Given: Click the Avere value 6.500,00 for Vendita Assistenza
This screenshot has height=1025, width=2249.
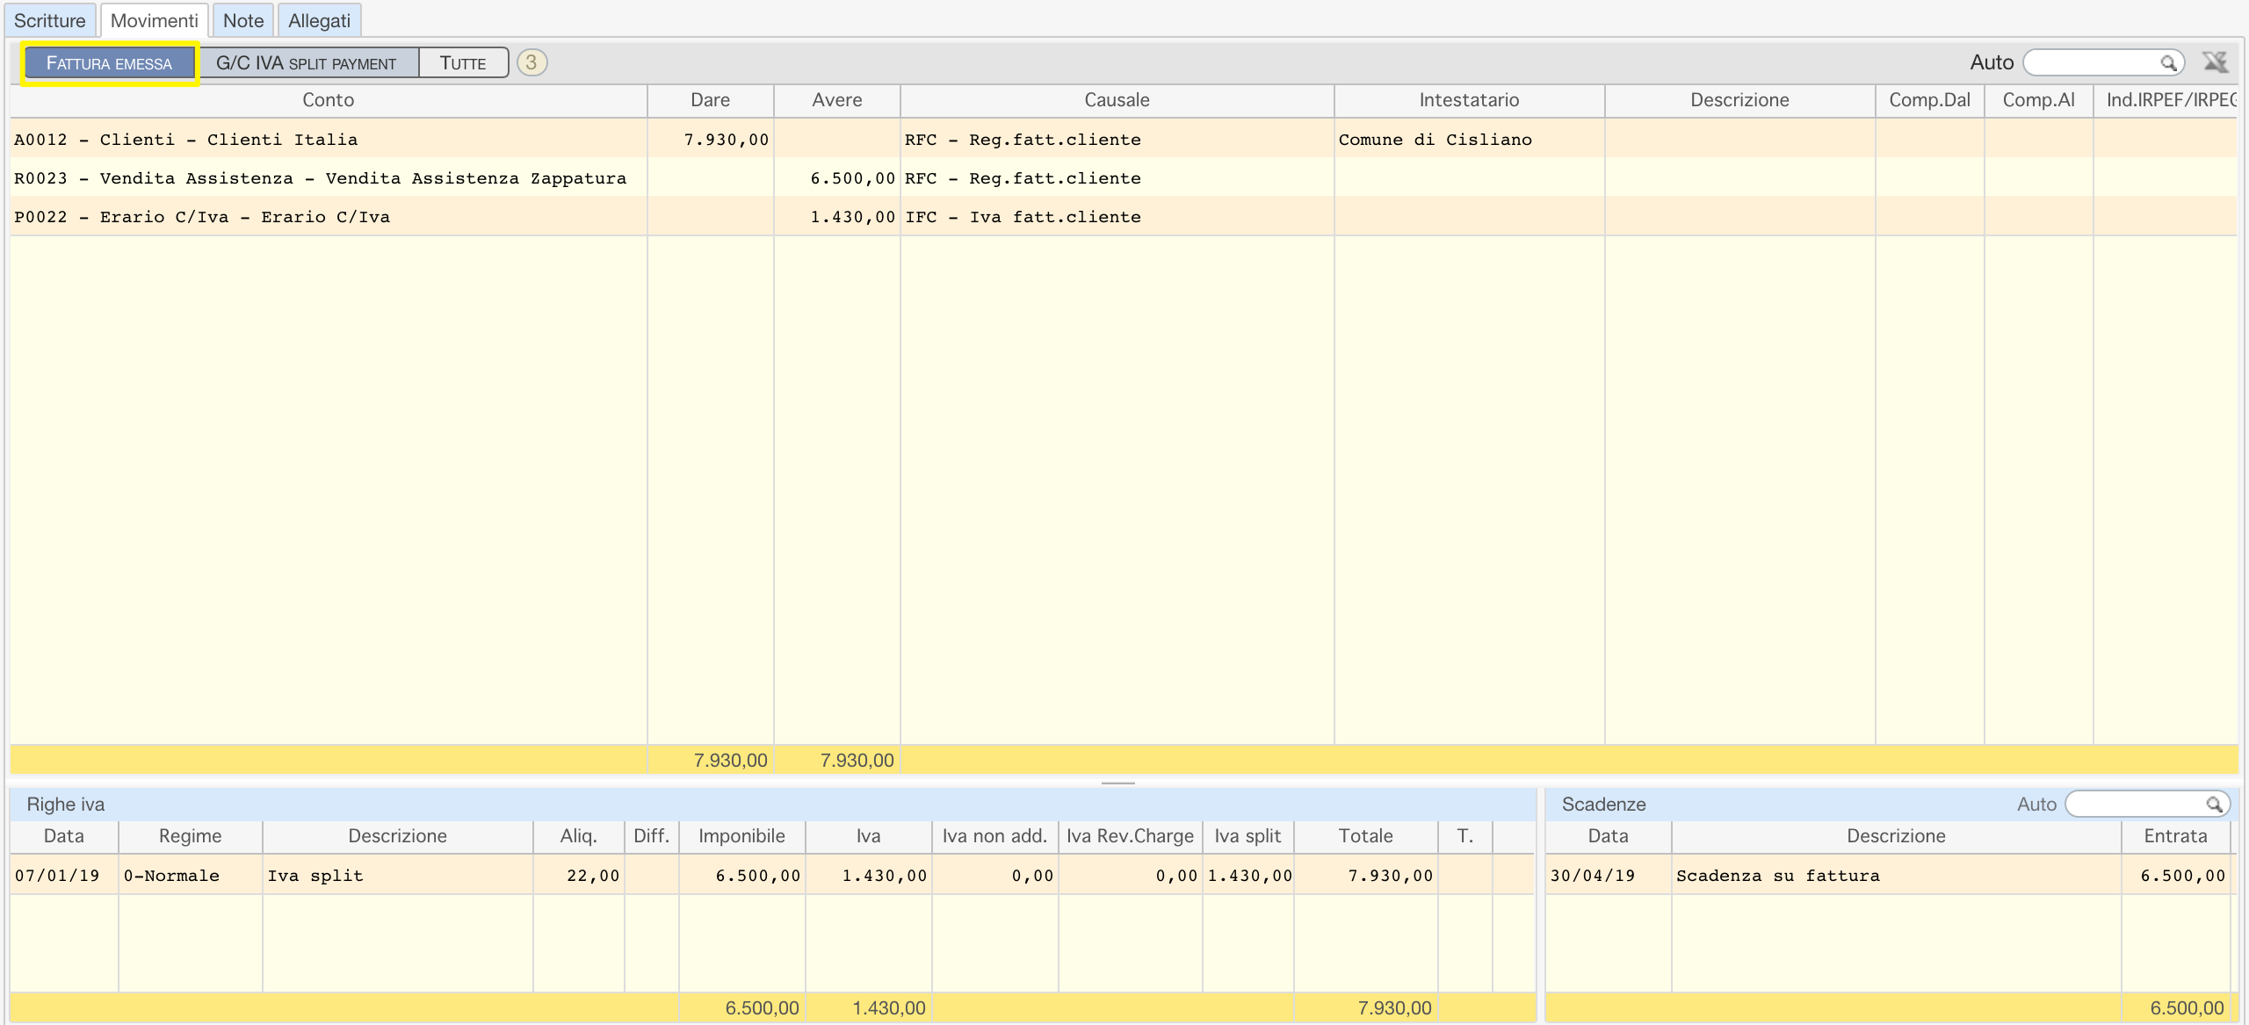Looking at the screenshot, I should click(852, 178).
